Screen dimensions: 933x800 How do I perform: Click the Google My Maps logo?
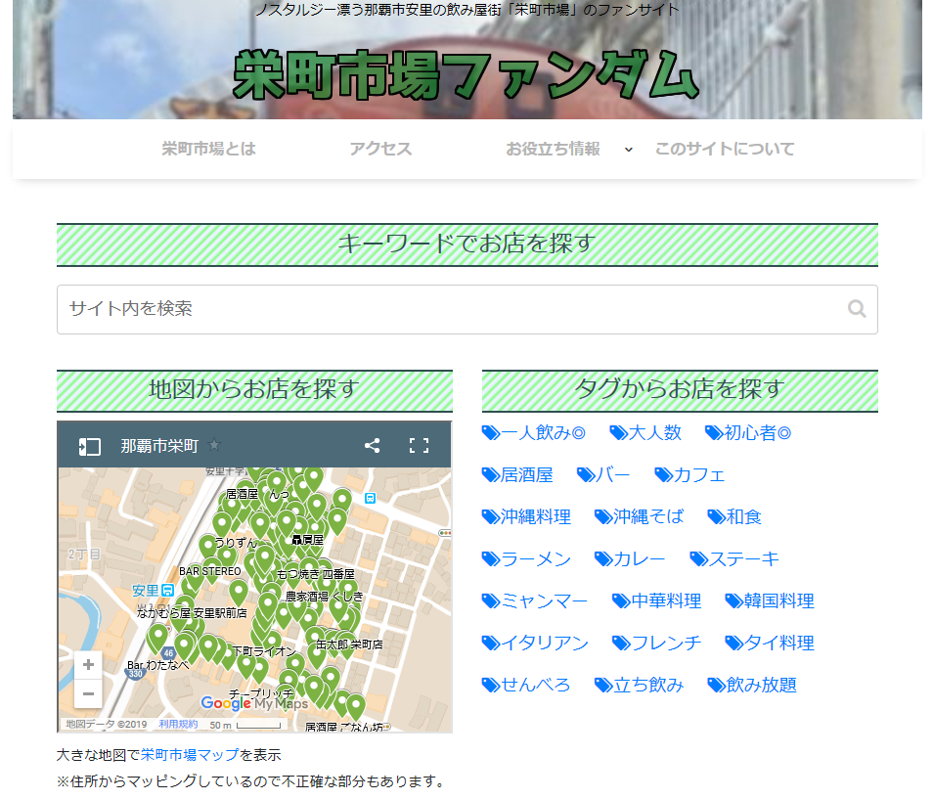[x=254, y=703]
